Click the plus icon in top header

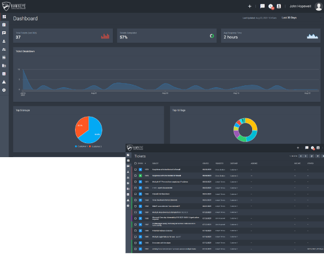point(249,6)
